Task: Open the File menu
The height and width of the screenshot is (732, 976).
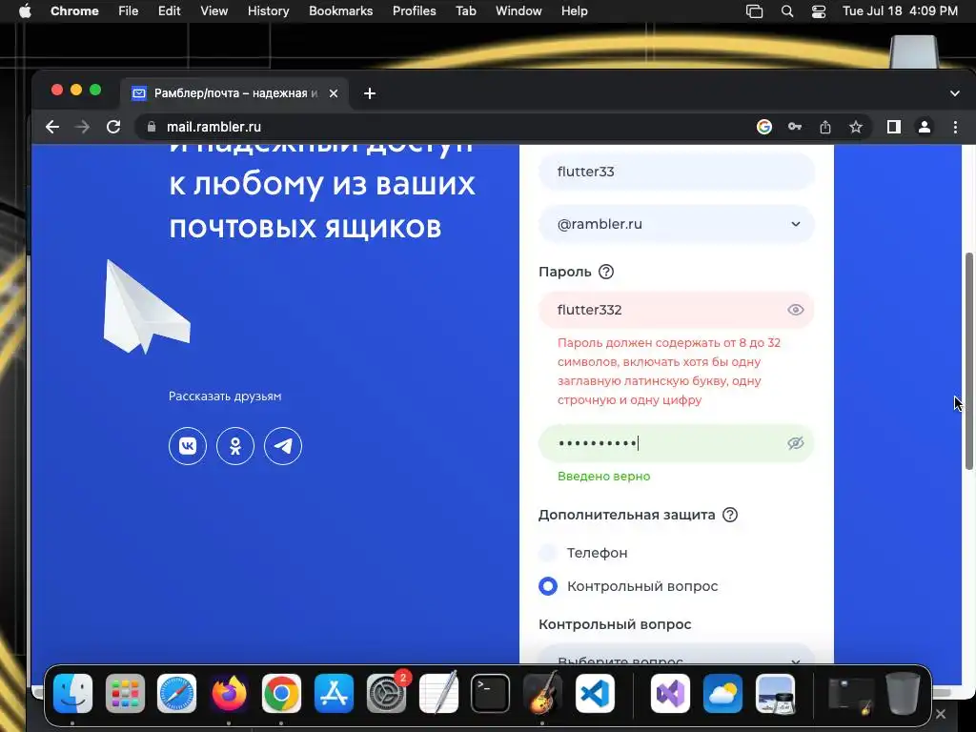Action: tap(129, 11)
